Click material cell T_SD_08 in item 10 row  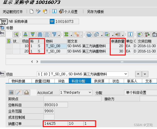pos(56,46)
